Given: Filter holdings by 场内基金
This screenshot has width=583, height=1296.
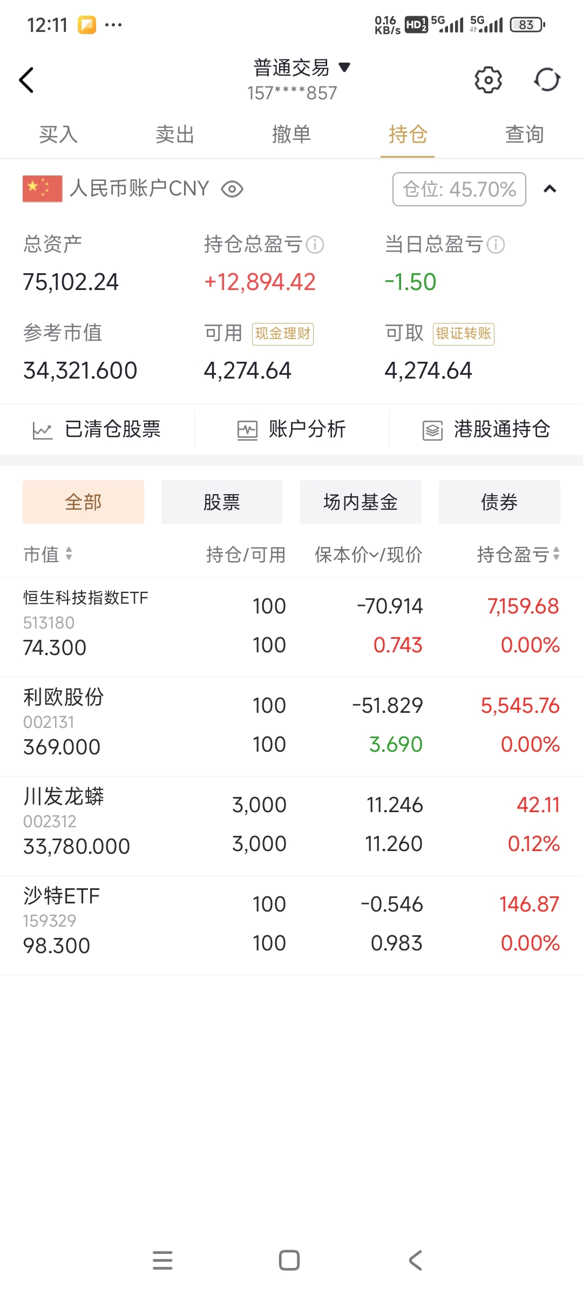Looking at the screenshot, I should [361, 502].
